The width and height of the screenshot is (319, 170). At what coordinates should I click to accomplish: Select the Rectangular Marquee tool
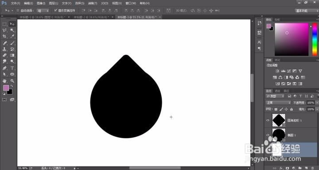[4, 24]
